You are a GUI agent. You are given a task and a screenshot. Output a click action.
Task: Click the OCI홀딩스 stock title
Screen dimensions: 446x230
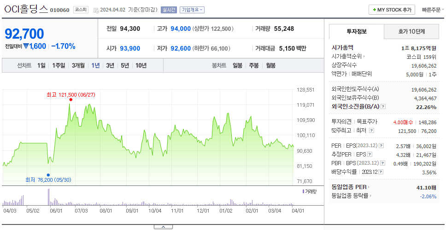[x=26, y=9]
